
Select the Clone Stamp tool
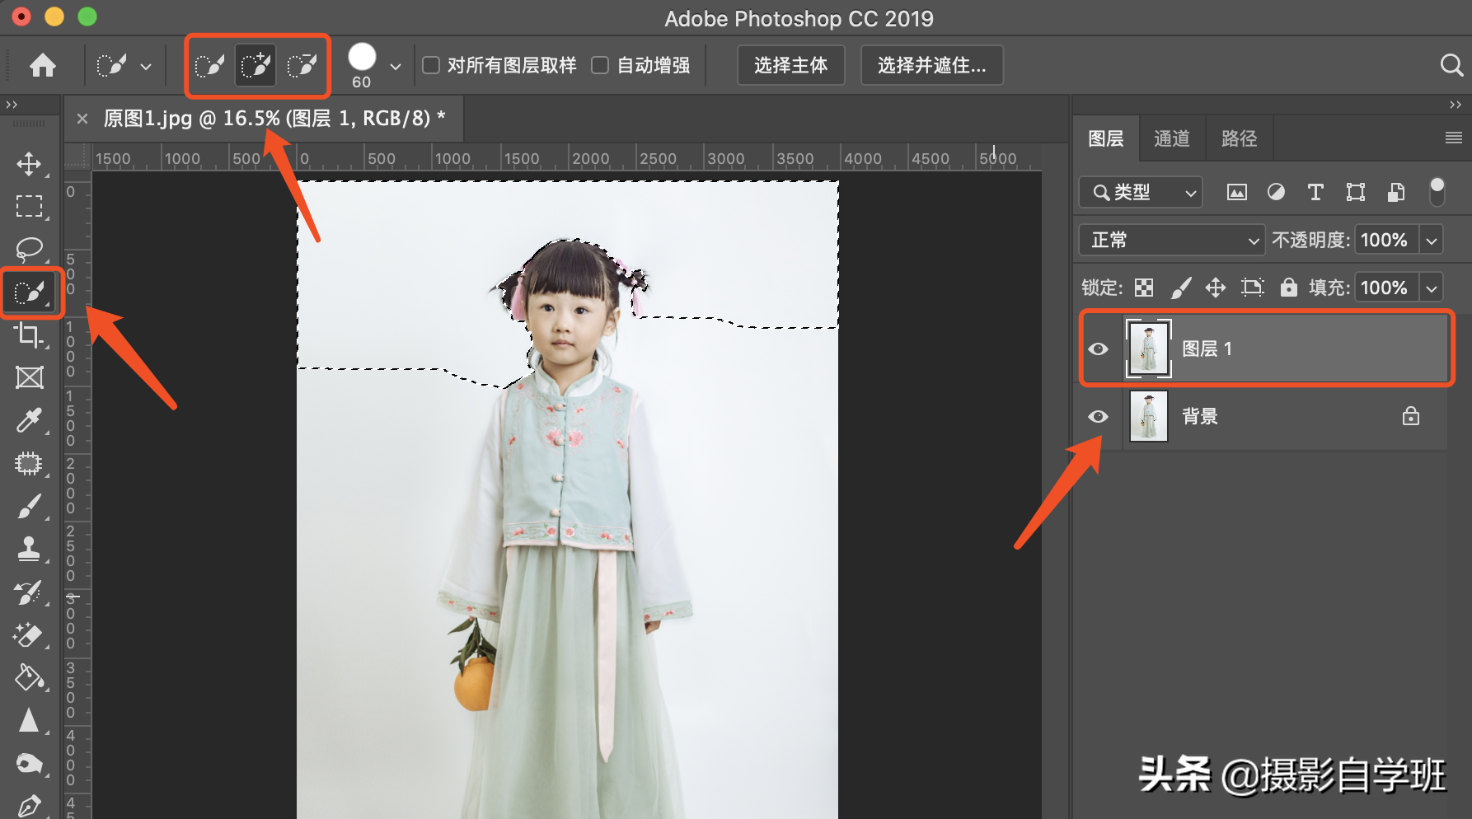click(30, 550)
